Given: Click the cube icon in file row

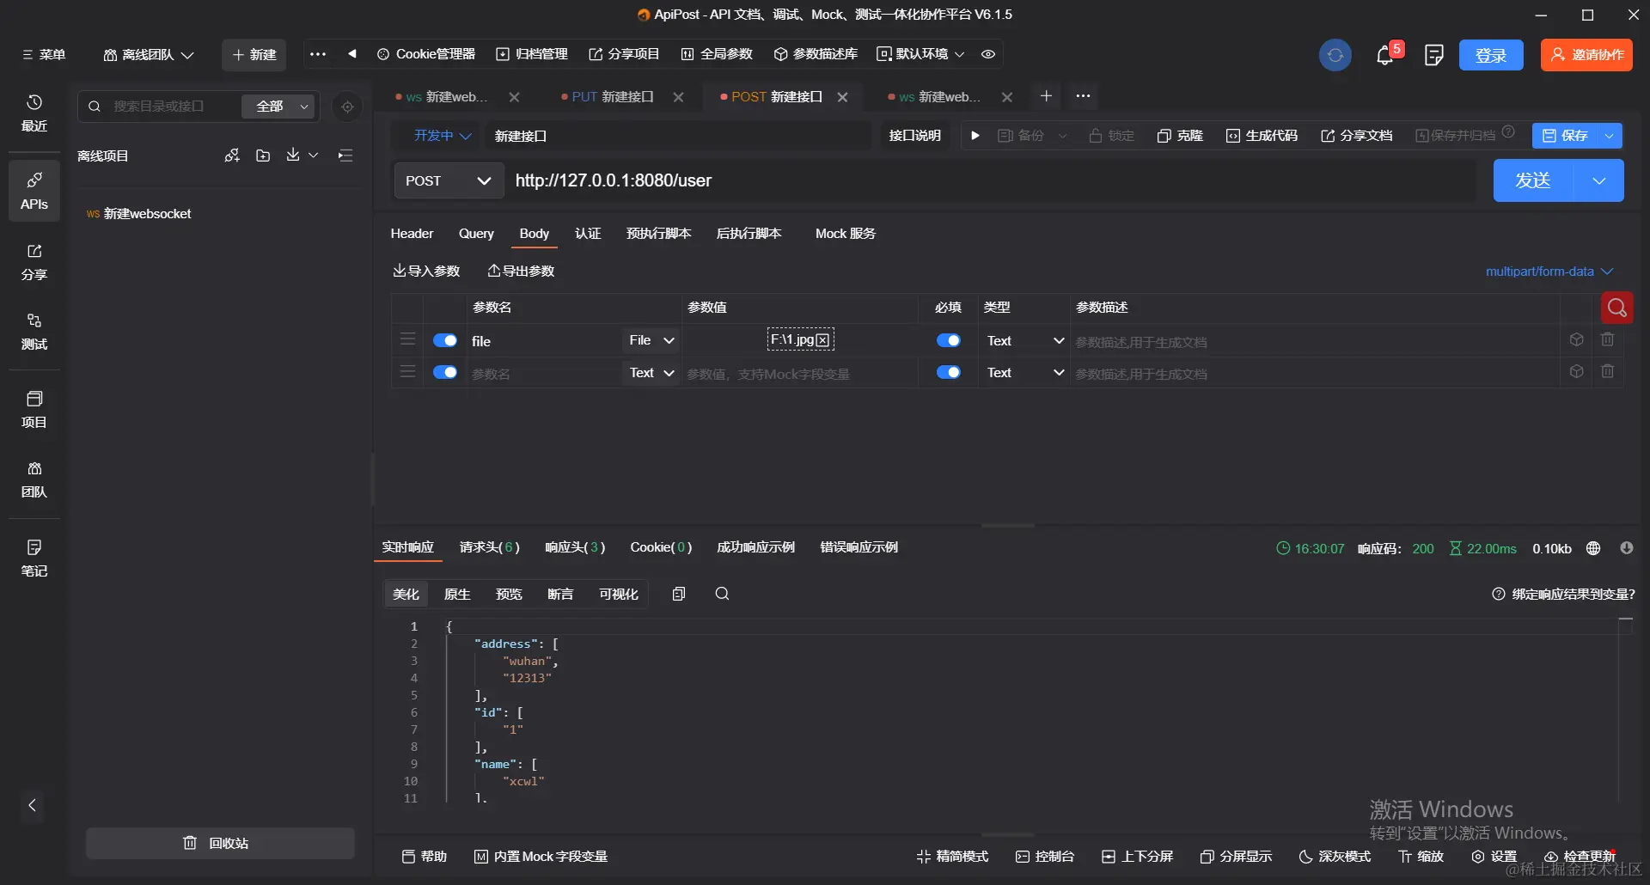Looking at the screenshot, I should coord(1577,340).
